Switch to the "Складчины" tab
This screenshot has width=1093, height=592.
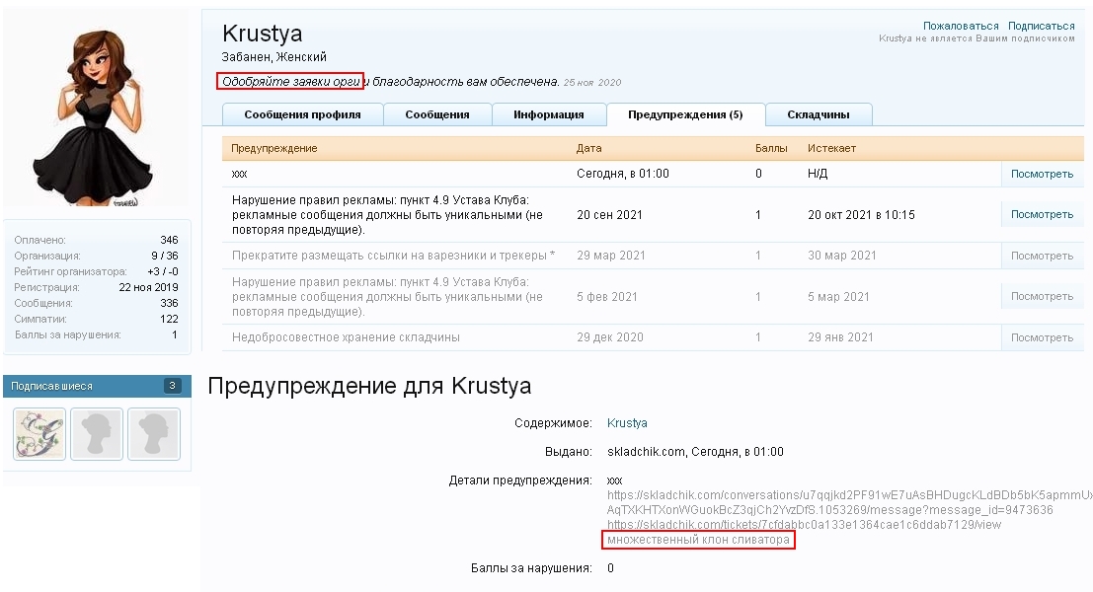tap(820, 114)
